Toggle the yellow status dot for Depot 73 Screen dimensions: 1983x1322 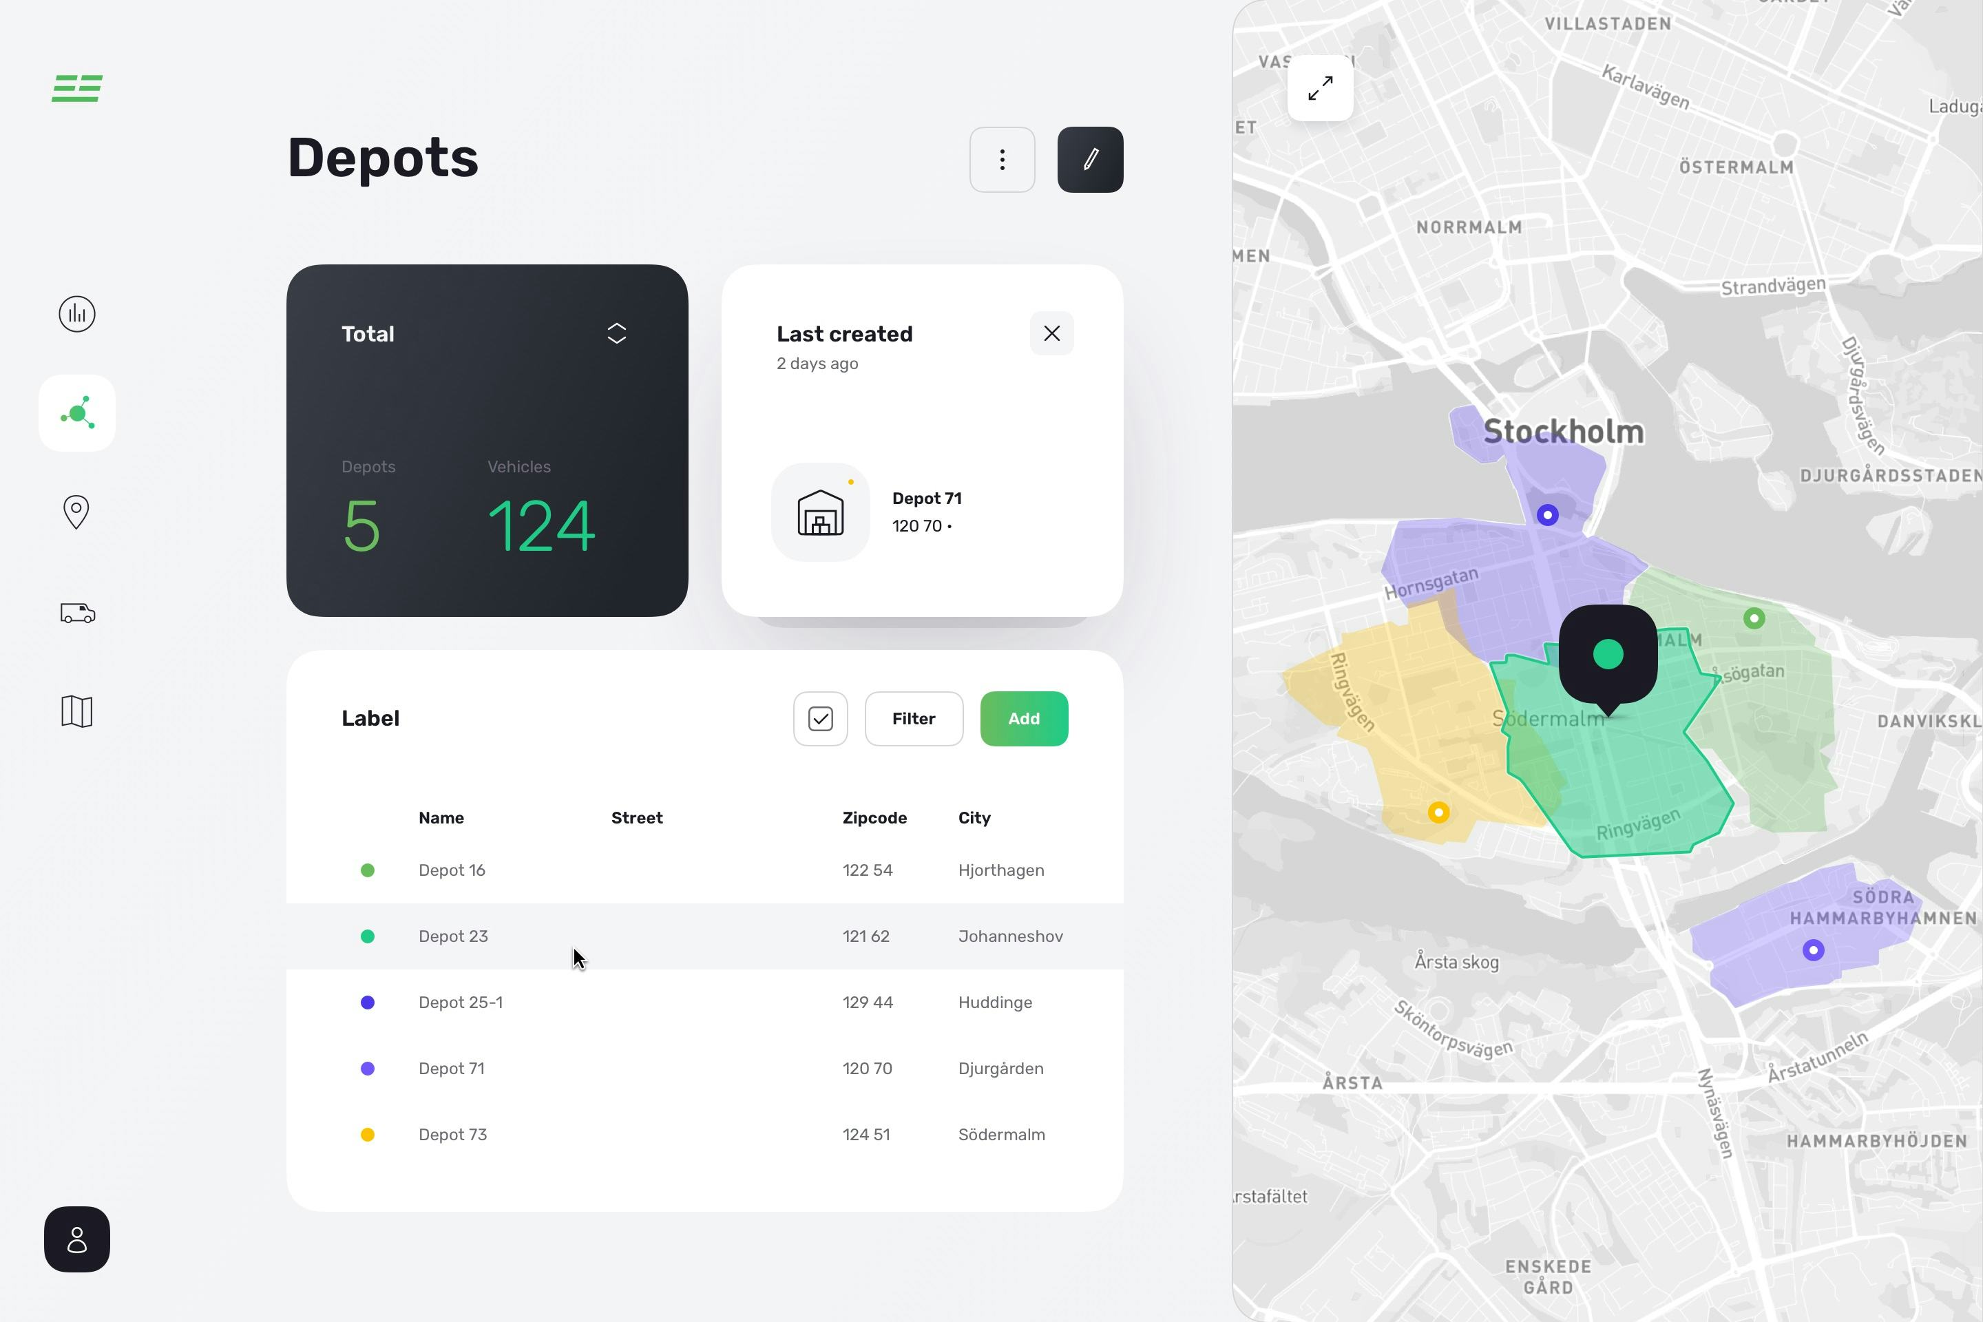point(368,1134)
